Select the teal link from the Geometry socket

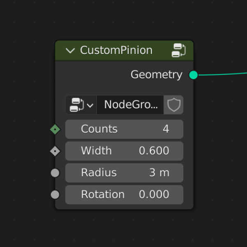(x=222, y=74)
